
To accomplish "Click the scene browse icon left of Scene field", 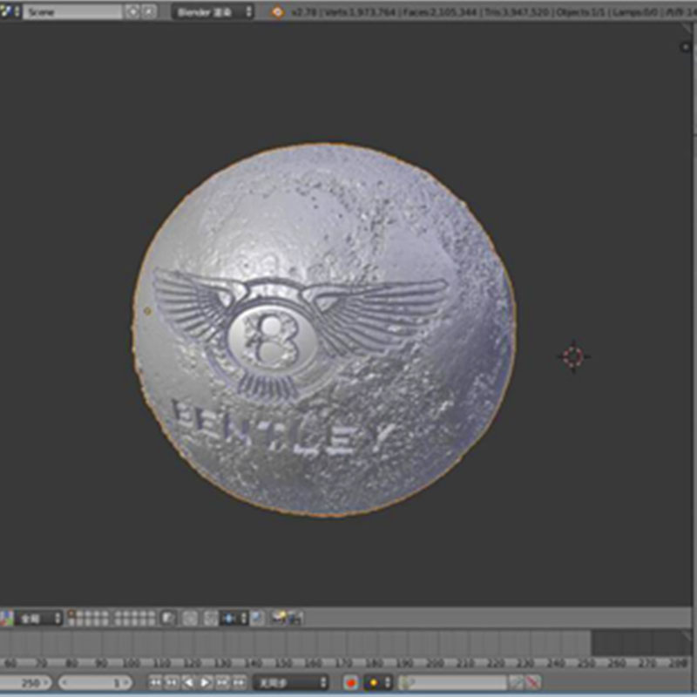I will coord(10,11).
